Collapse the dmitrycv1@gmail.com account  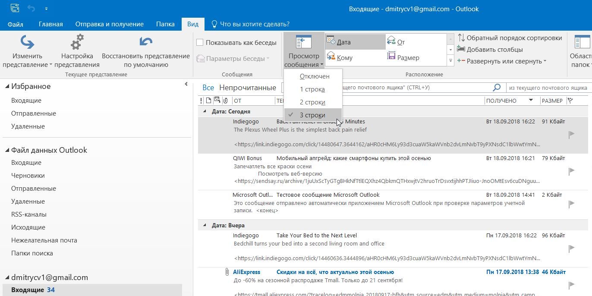(7, 277)
